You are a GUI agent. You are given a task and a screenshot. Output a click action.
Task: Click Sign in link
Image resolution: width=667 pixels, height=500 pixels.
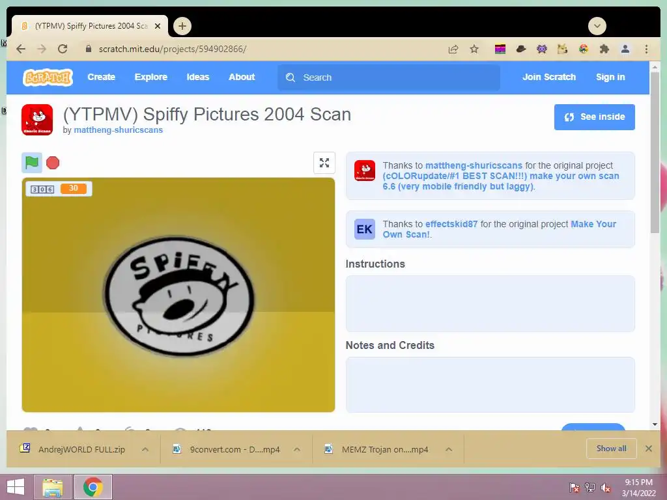tap(610, 77)
